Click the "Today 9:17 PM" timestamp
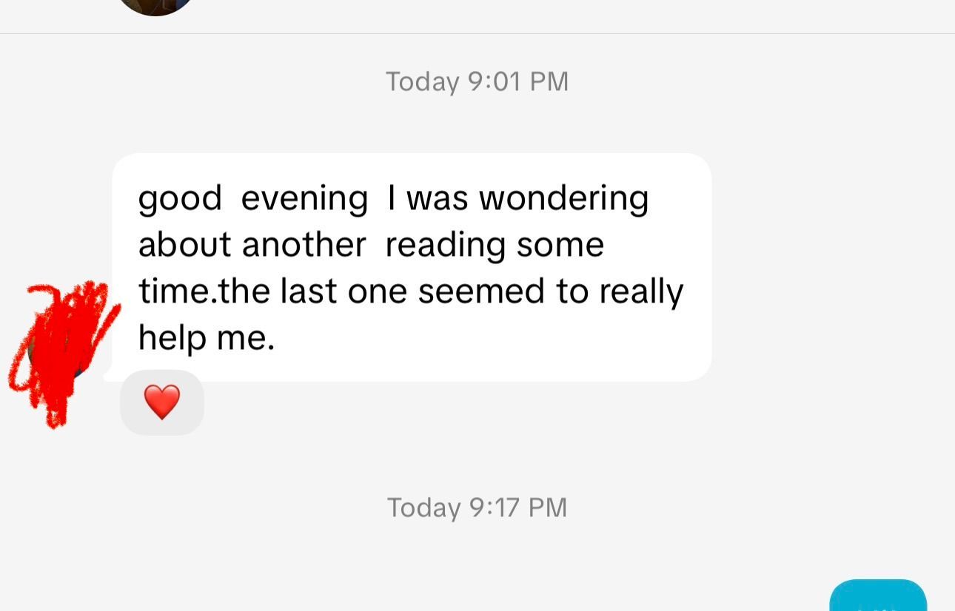Image resolution: width=955 pixels, height=611 pixels. (x=477, y=507)
